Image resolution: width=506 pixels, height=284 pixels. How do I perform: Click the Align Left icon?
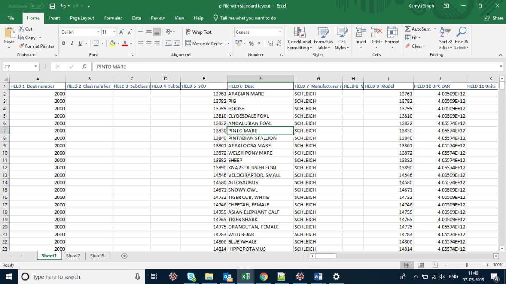click(141, 43)
